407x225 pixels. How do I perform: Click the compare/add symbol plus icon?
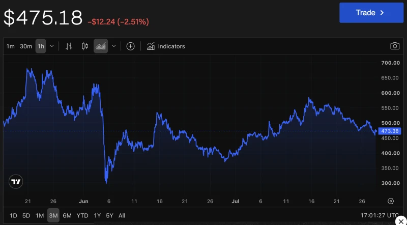130,46
